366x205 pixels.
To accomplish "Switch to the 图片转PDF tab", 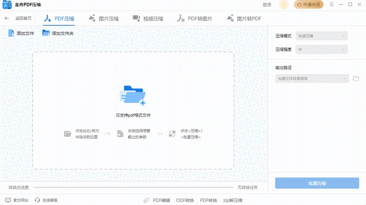I will click(244, 18).
